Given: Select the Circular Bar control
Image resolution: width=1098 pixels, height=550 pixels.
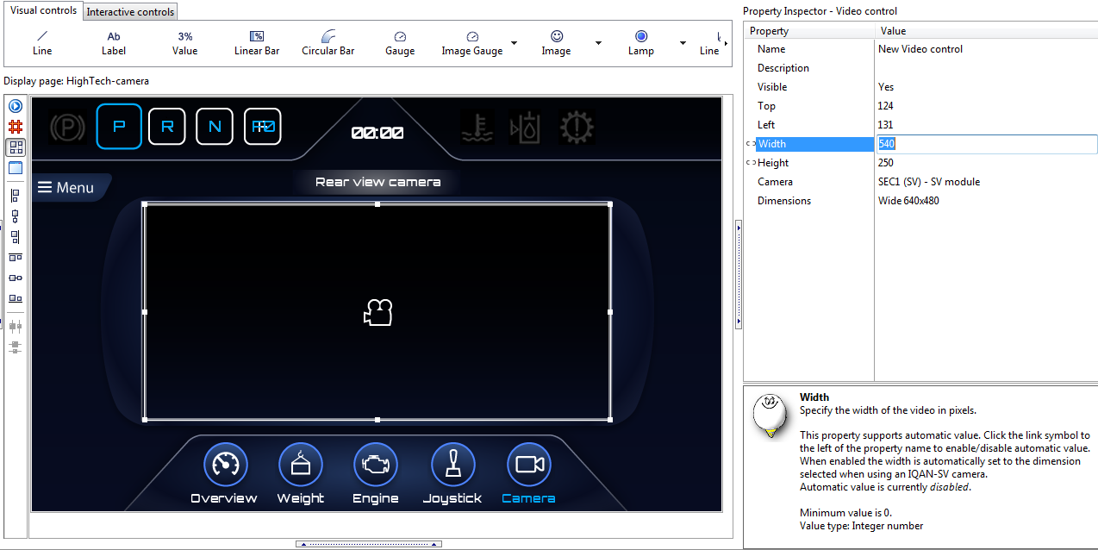Looking at the screenshot, I should [328, 43].
